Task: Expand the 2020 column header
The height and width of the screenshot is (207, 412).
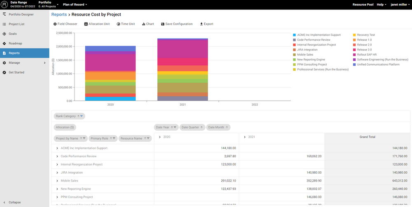Action: (160, 137)
